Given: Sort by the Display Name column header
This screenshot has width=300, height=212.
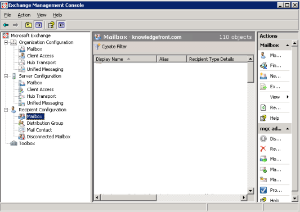Looking at the screenshot, I should pyautogui.click(x=126, y=59).
